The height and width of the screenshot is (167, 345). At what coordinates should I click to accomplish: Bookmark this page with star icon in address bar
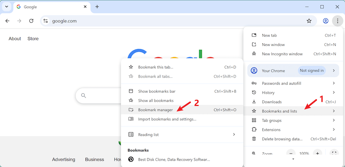point(309,21)
